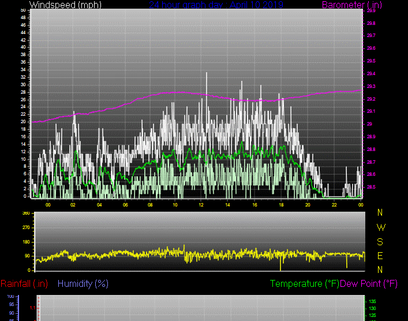Click the compass letter S

click(380, 242)
